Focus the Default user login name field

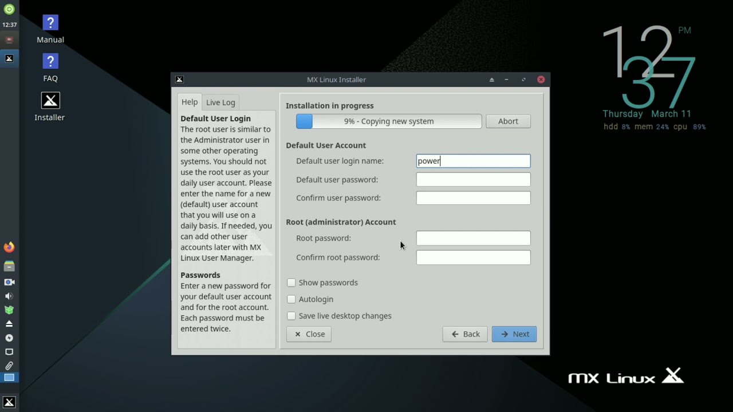pyautogui.click(x=473, y=161)
